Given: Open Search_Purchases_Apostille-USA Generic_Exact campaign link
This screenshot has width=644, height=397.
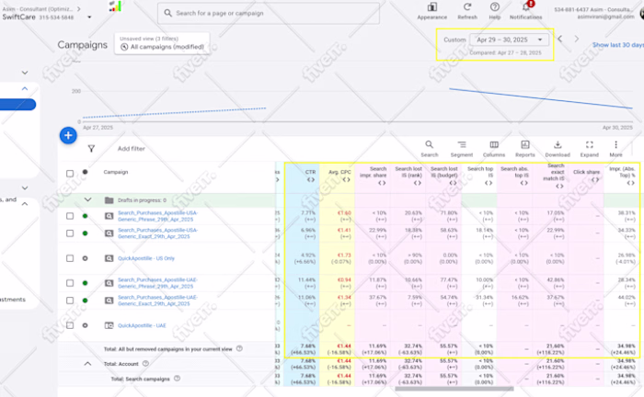Looking at the screenshot, I should pyautogui.click(x=157, y=233).
